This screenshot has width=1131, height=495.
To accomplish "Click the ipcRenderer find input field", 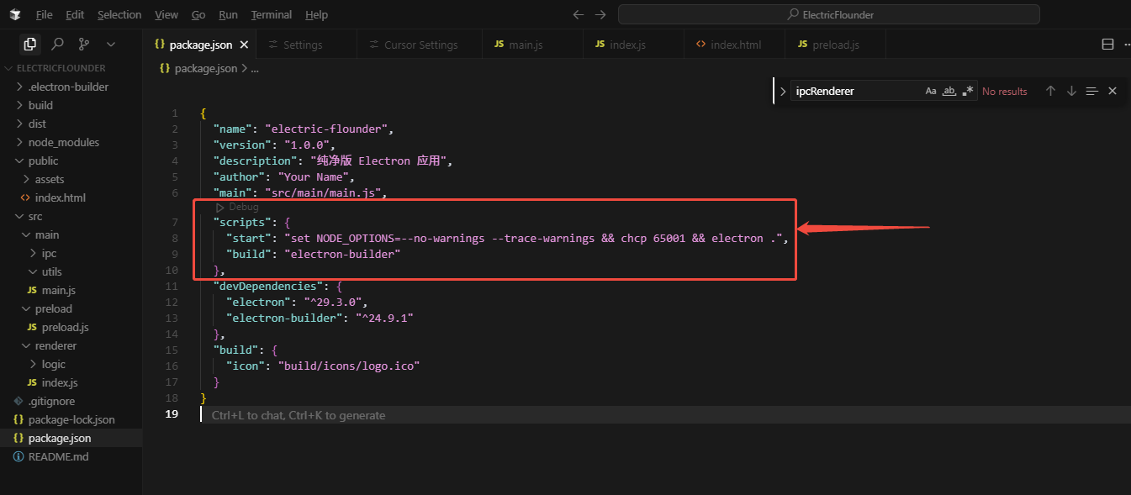I will click(x=854, y=91).
